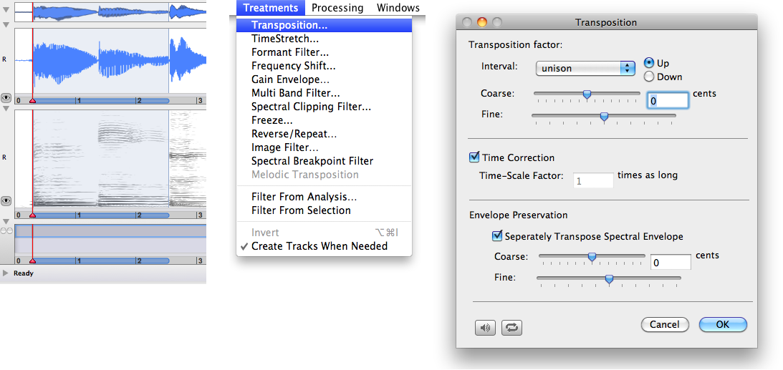Open the Interval unison dropdown
The width and height of the screenshot is (783, 370).
tap(585, 68)
